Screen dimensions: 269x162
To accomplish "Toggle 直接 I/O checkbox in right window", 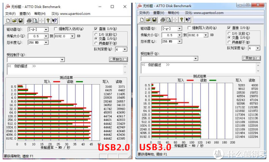I will pos(229,28).
